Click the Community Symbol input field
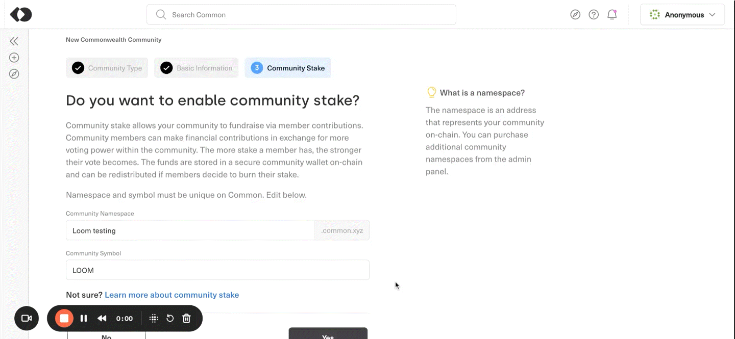Screen dimensions: 735x339 [x=217, y=270]
